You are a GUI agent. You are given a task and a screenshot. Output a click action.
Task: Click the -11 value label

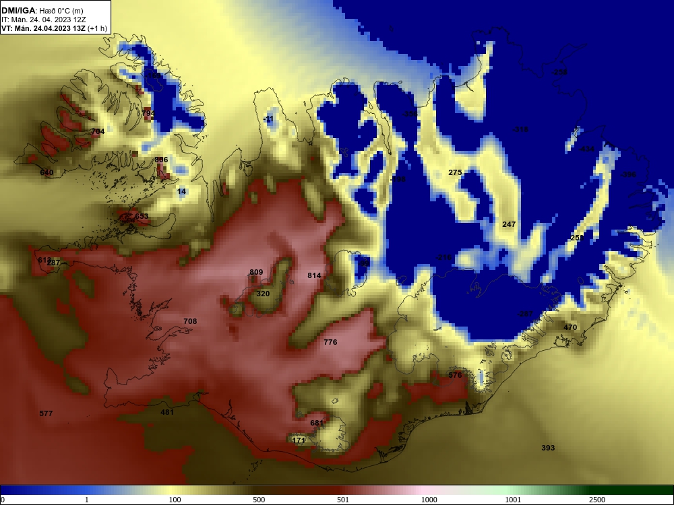click(x=268, y=119)
